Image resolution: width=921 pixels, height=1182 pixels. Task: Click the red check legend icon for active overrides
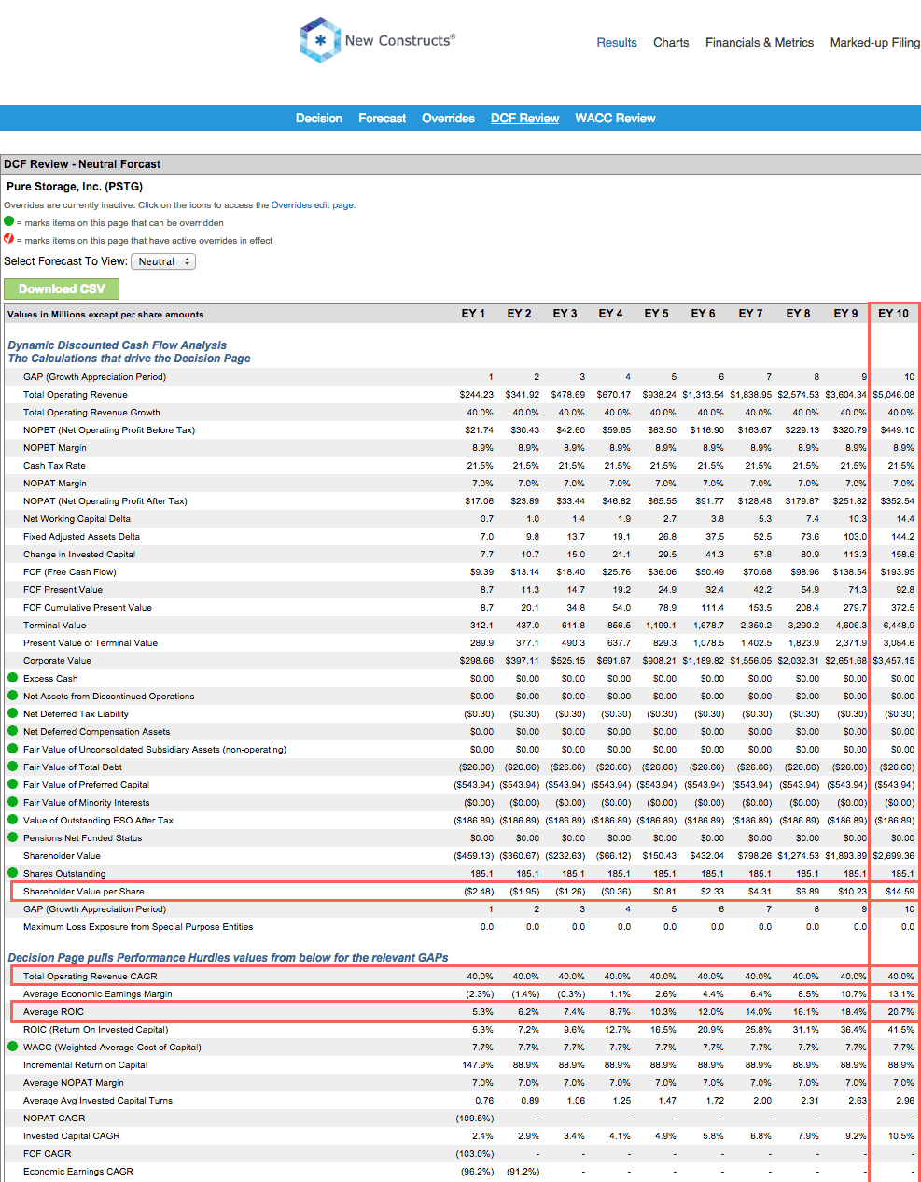[x=9, y=239]
